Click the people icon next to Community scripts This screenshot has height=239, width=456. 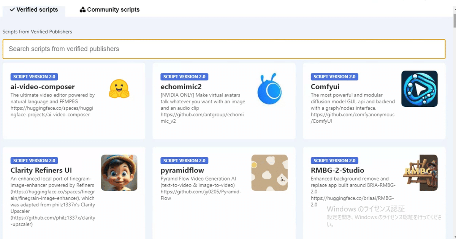82,9
